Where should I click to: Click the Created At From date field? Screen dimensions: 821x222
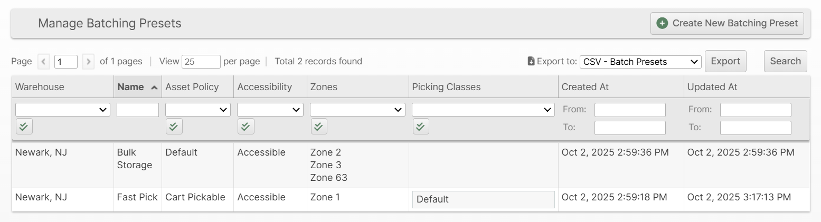point(629,110)
